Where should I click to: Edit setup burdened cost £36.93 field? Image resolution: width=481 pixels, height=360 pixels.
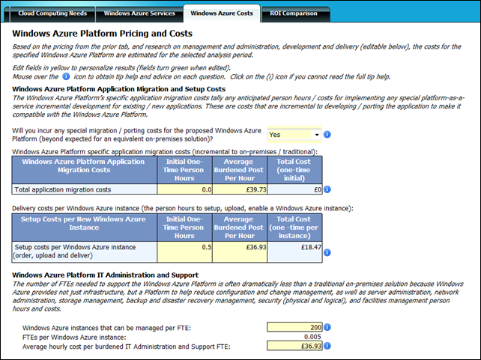[240, 251]
